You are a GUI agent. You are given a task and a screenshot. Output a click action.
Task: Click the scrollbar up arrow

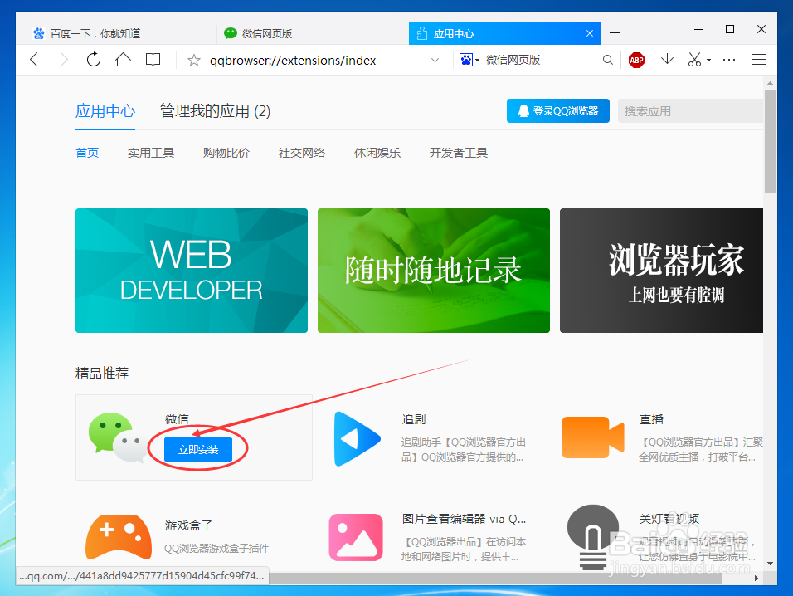(x=770, y=82)
